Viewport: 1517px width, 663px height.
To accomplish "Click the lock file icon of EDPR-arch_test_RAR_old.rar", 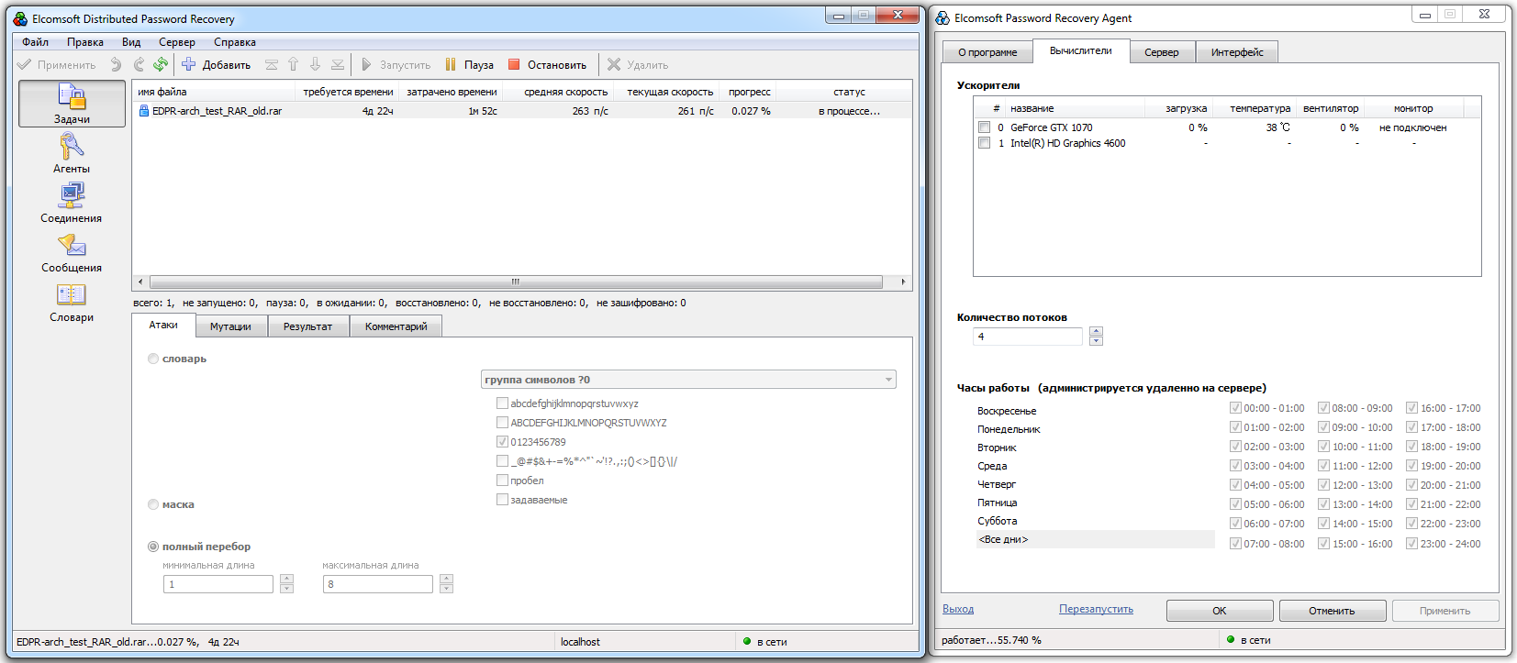I will [144, 111].
